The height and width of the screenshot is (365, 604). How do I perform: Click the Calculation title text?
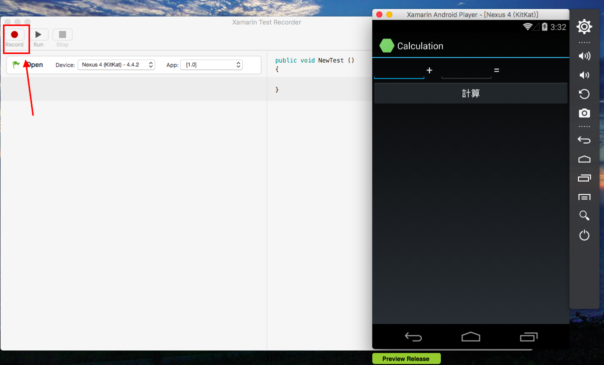[x=420, y=46]
